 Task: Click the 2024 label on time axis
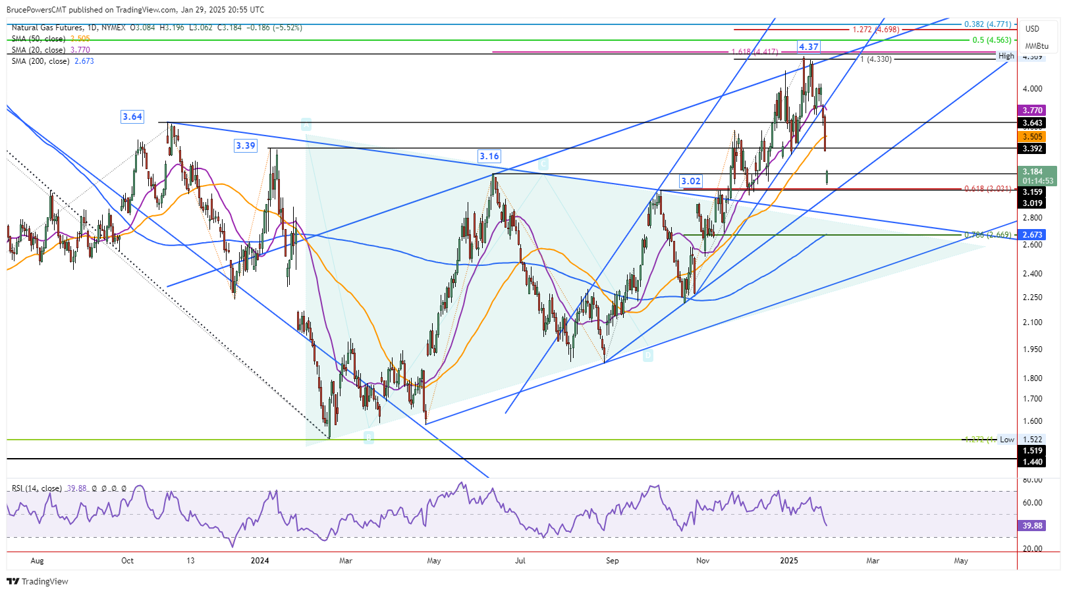260,561
